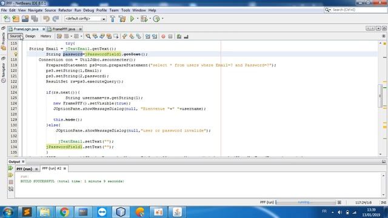Open the File menu
This screenshot has height=218, width=388.
pos(4,10)
